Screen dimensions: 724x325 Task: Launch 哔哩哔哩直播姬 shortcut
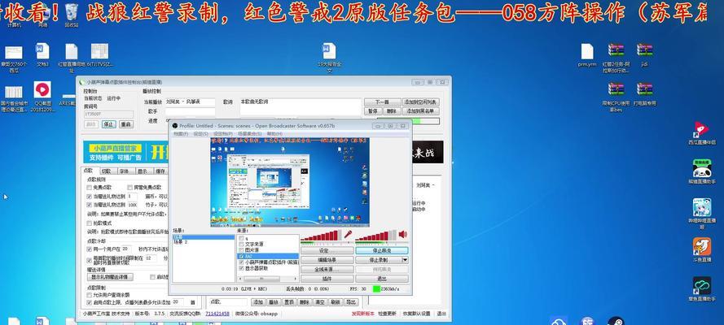coord(701,213)
